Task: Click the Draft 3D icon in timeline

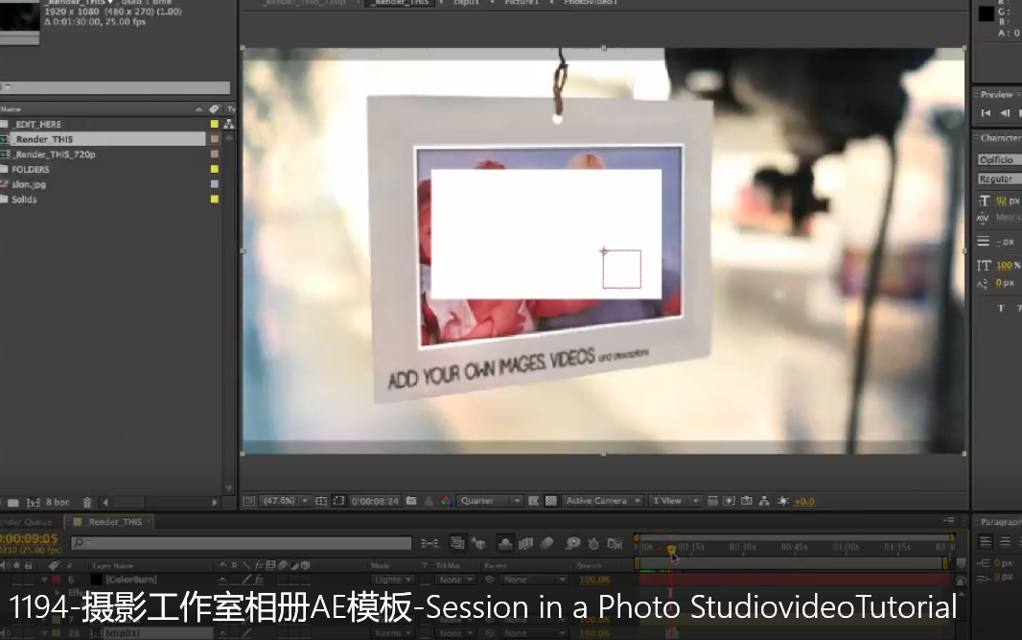Action: coord(479,543)
